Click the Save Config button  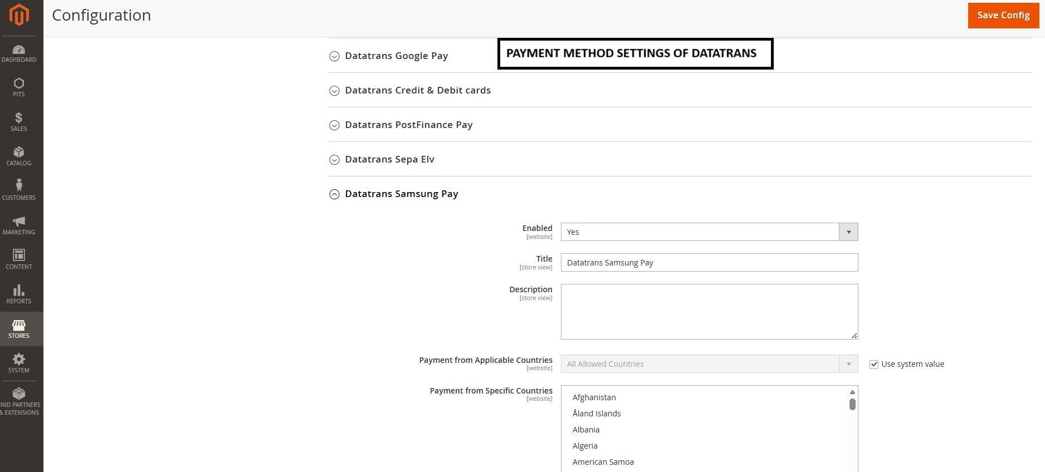pyautogui.click(x=1003, y=16)
